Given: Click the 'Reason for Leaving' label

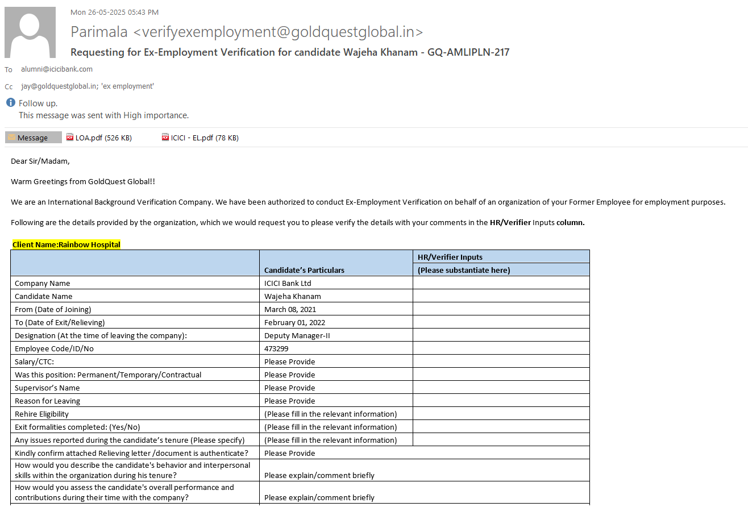Looking at the screenshot, I should click(47, 401).
